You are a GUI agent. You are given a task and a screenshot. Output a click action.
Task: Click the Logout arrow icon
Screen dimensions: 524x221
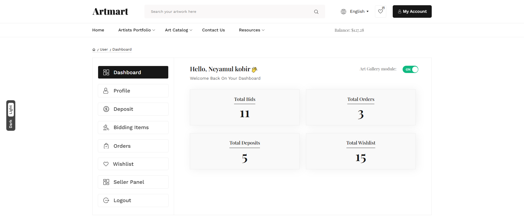[106, 200]
